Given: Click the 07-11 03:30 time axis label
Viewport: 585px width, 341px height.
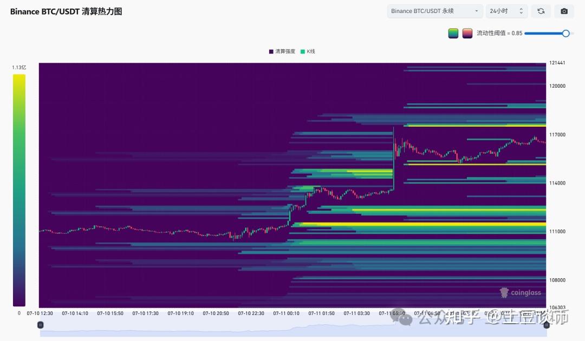Looking at the screenshot, I should coord(356,313).
